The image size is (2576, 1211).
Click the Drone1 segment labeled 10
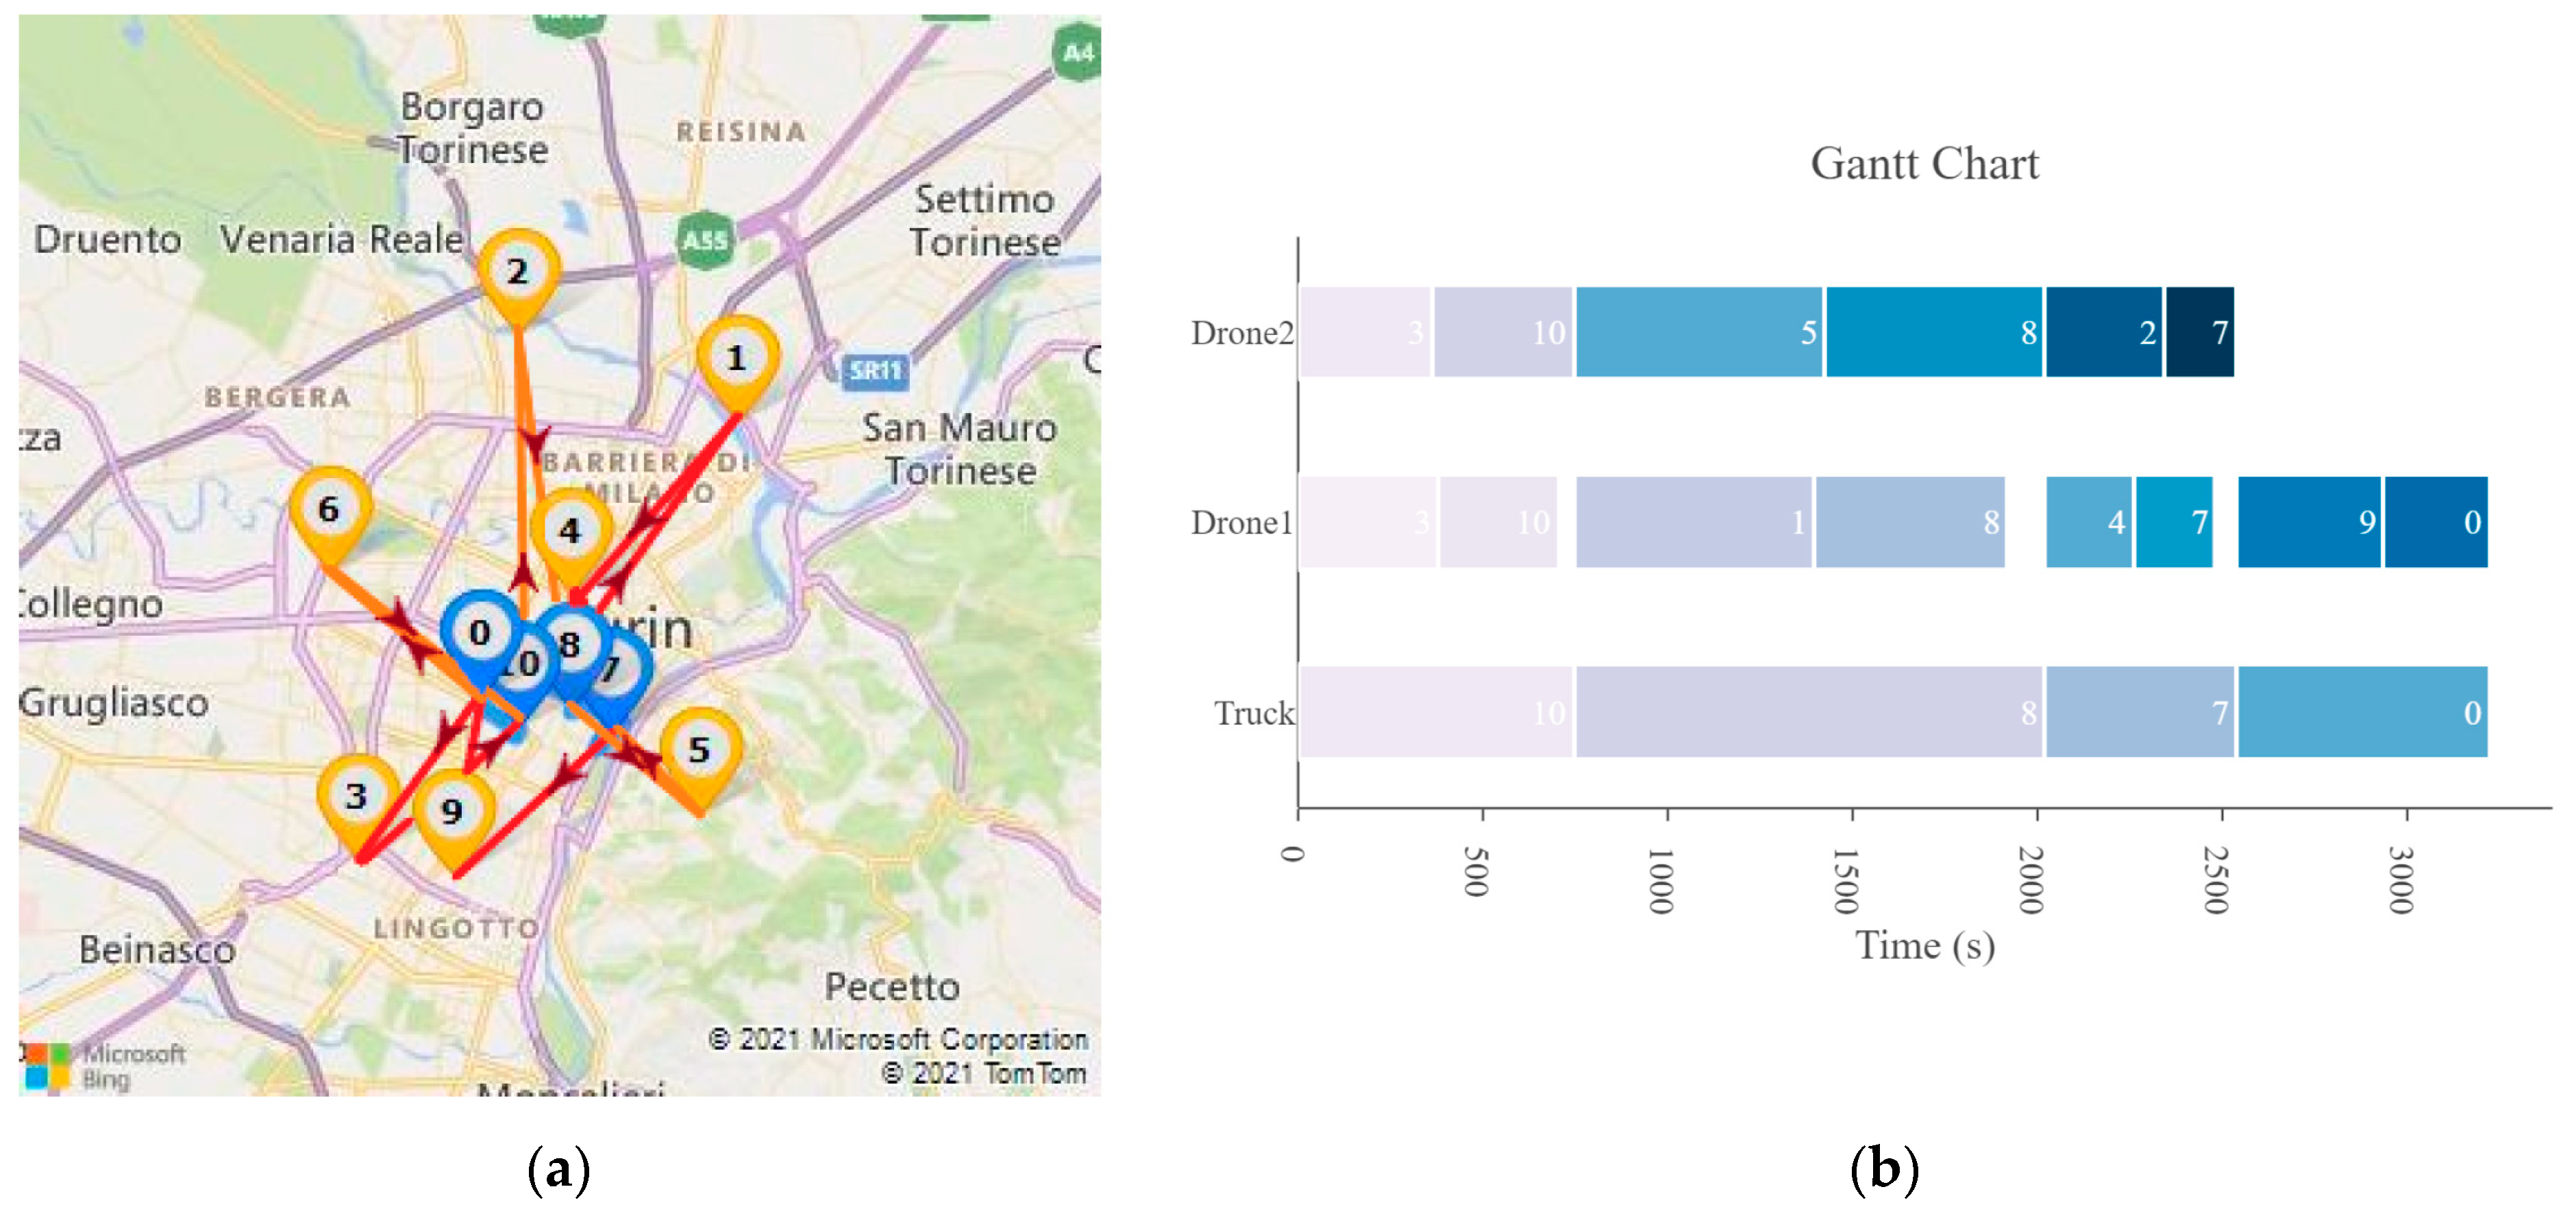click(1498, 522)
